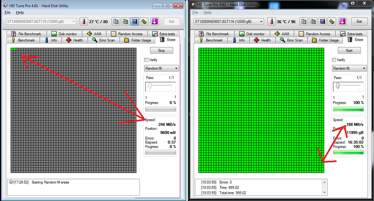Click the temperature thermometer icon in right window

[272, 21]
